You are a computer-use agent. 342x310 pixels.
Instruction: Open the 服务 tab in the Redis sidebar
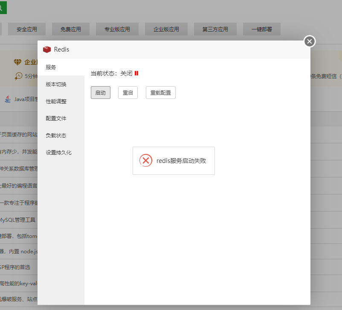[x=61, y=67]
